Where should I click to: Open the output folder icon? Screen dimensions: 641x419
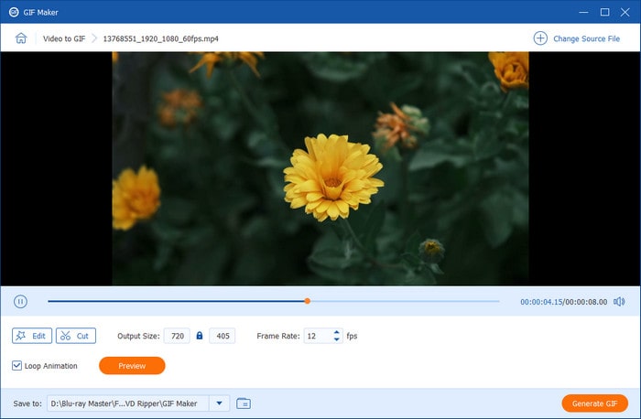click(x=243, y=403)
